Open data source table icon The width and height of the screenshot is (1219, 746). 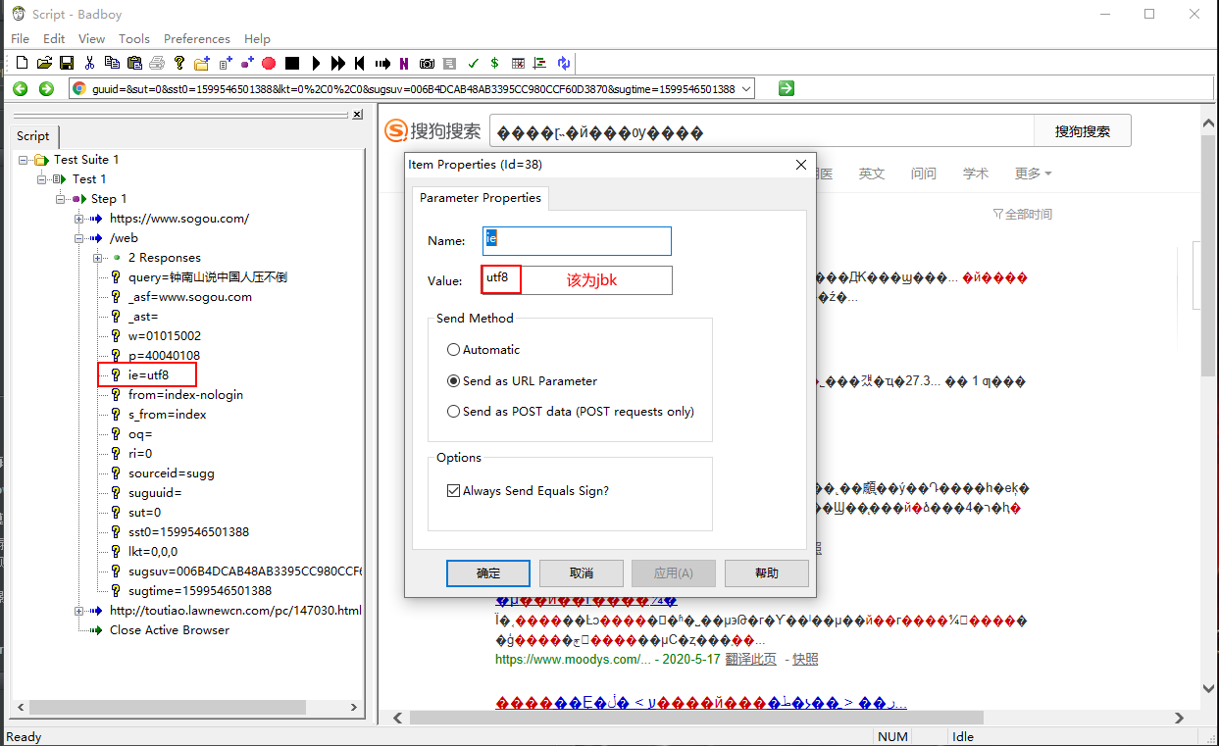[x=518, y=63]
